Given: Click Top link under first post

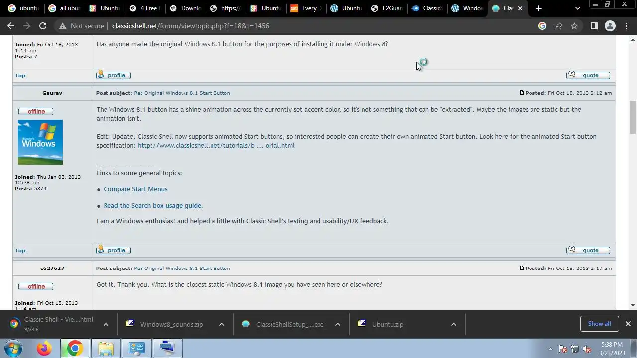Looking at the screenshot, I should pyautogui.click(x=20, y=75).
